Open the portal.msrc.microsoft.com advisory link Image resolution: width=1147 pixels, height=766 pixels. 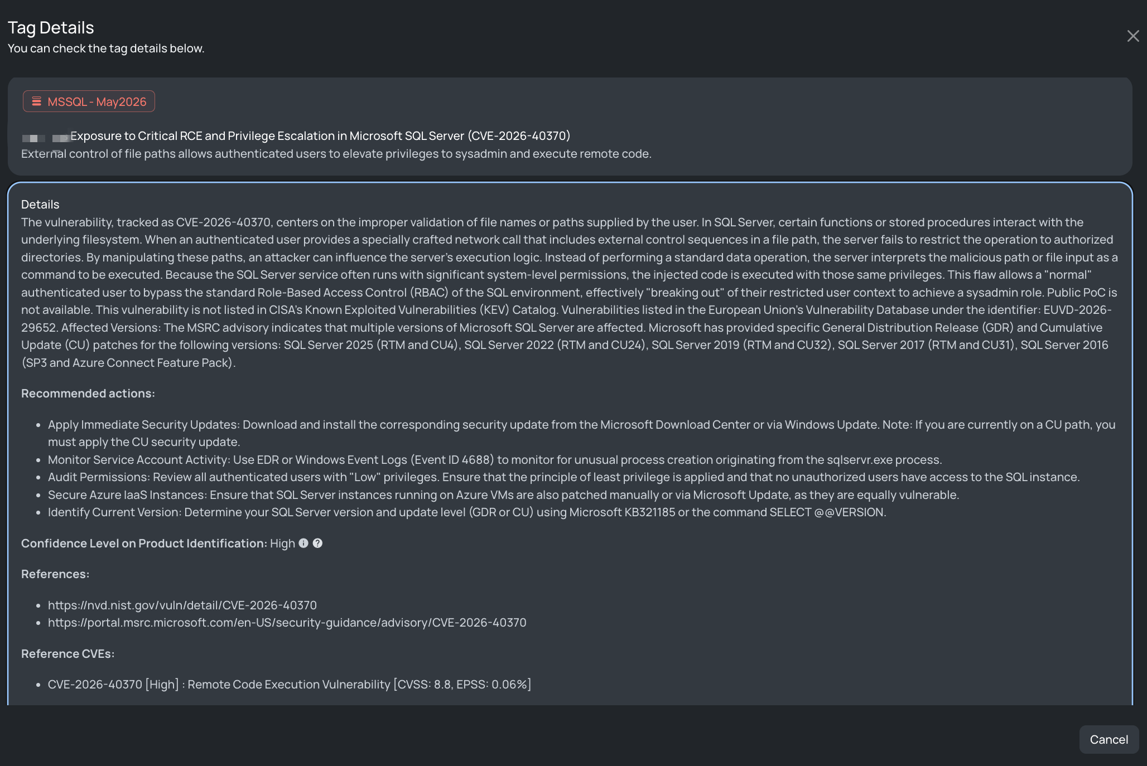(x=287, y=622)
